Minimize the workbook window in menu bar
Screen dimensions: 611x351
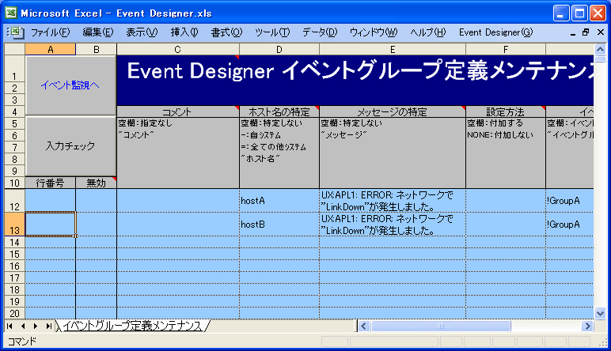pyautogui.click(x=572, y=32)
